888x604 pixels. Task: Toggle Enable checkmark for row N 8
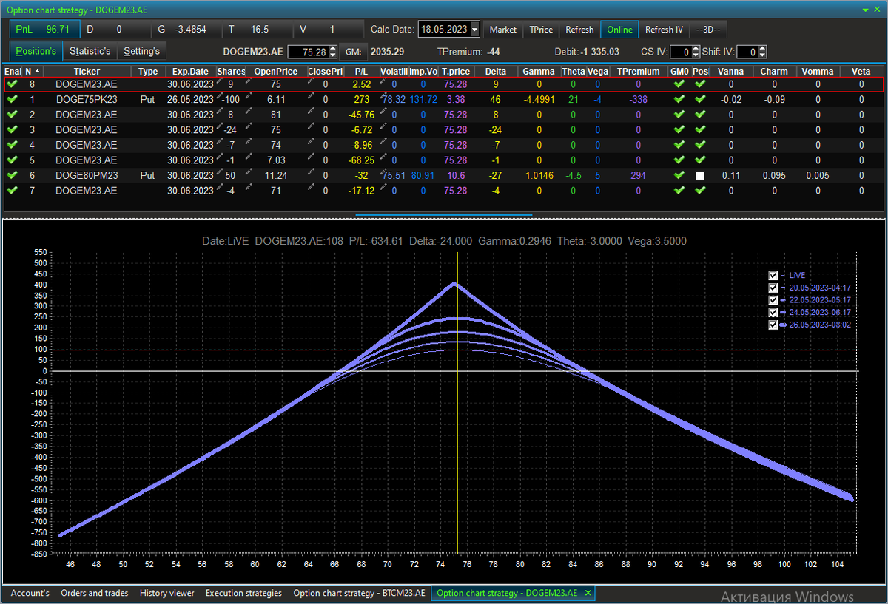(12, 84)
